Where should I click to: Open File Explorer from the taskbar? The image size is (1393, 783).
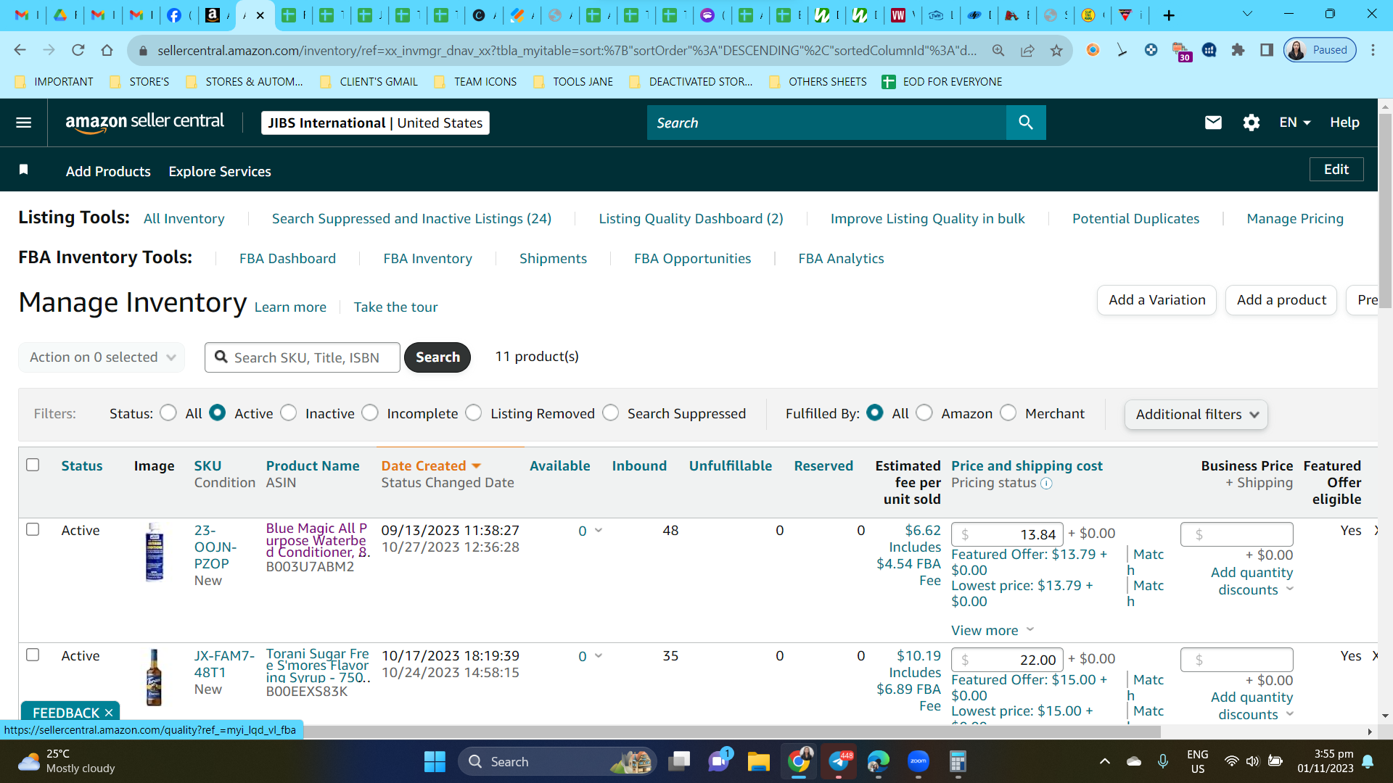pos(758,762)
